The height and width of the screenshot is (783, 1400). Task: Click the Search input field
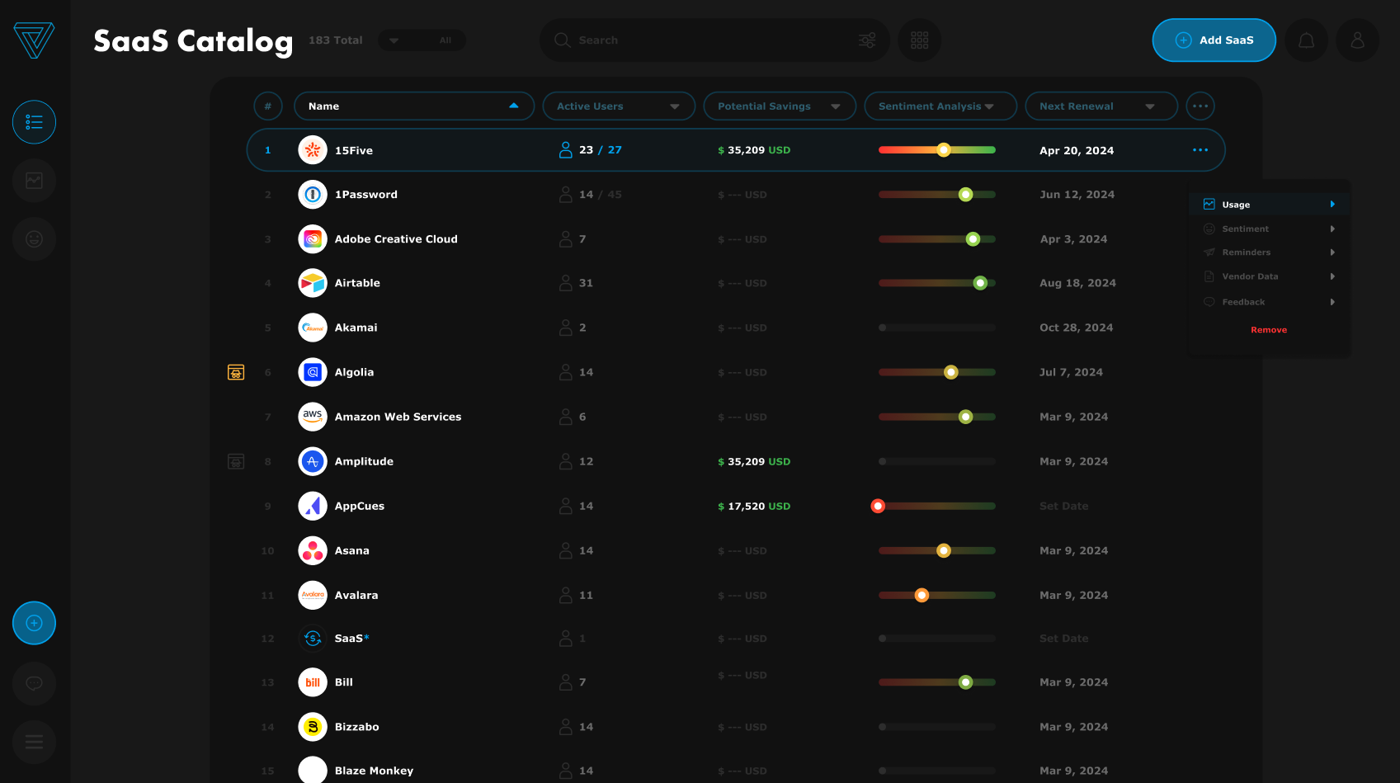tap(714, 40)
